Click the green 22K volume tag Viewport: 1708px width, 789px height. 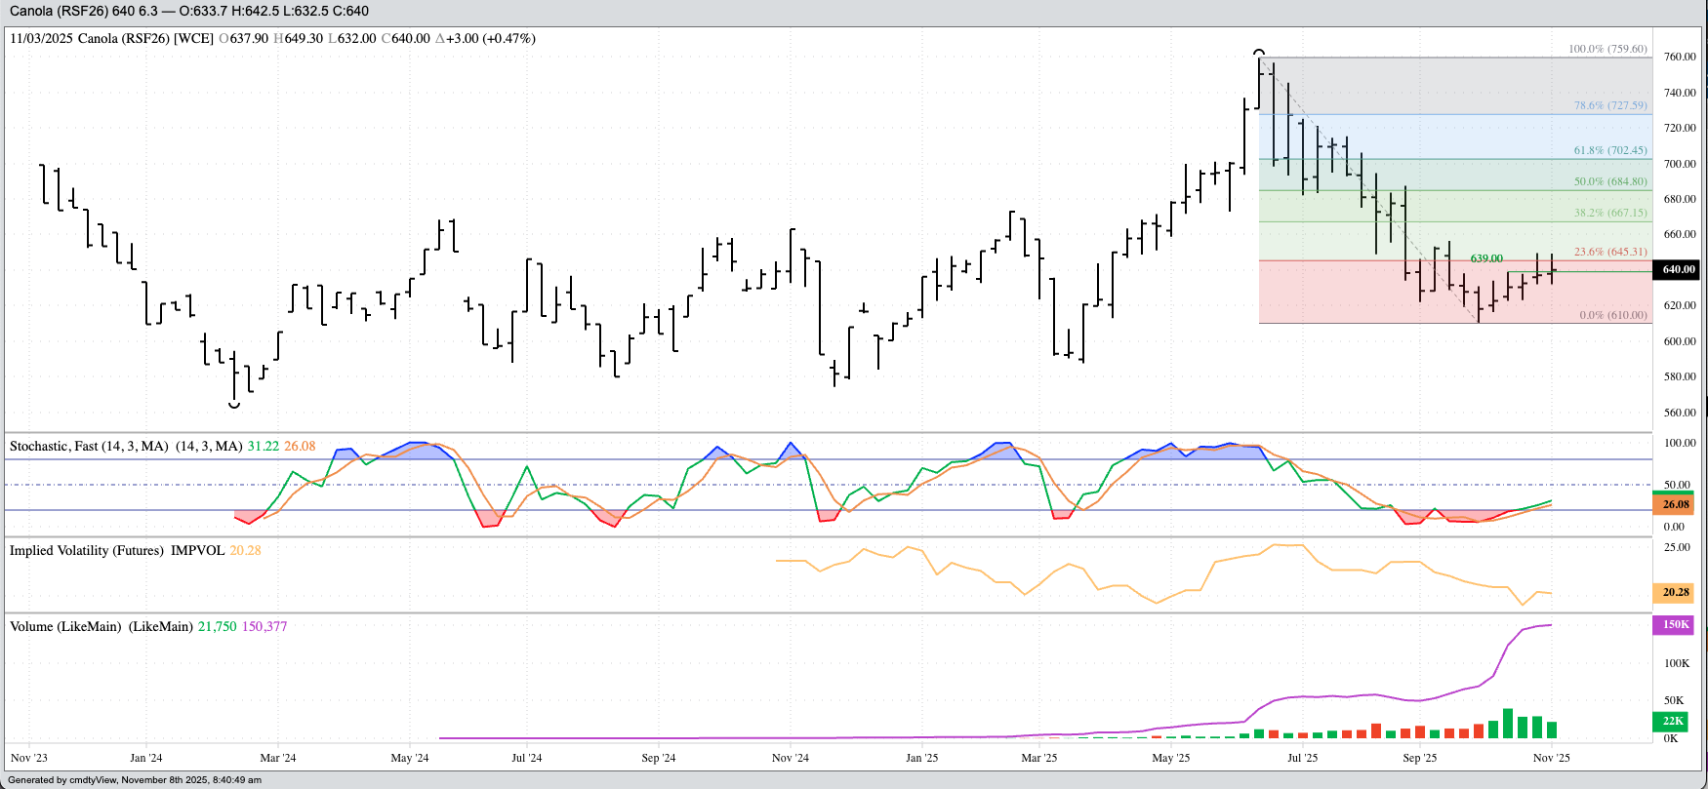[x=1672, y=721]
